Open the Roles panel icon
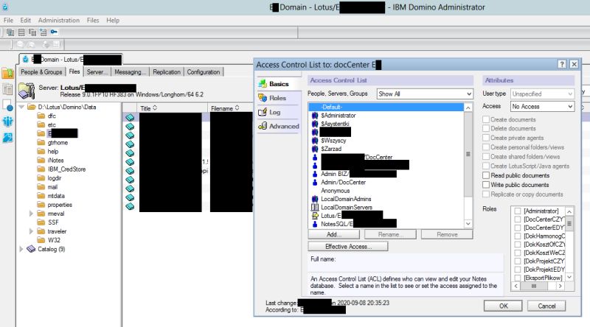 click(263, 98)
